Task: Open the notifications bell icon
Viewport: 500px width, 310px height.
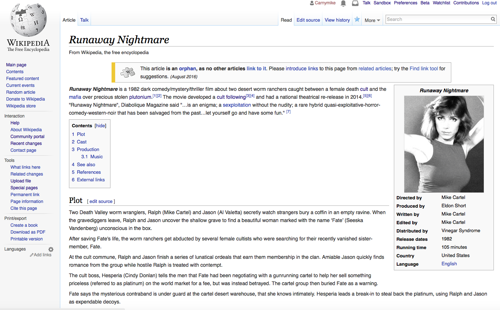Action: coord(343,3)
